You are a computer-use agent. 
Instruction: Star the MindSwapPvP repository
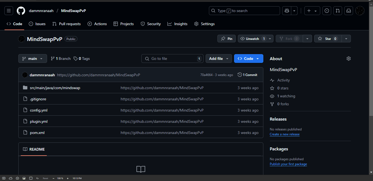coord(328,39)
